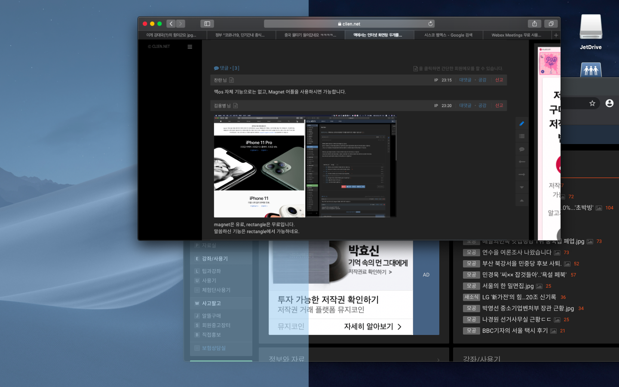
Task: Open the post 'BBC기자의 서울 택시 후기'
Action: click(x=515, y=331)
